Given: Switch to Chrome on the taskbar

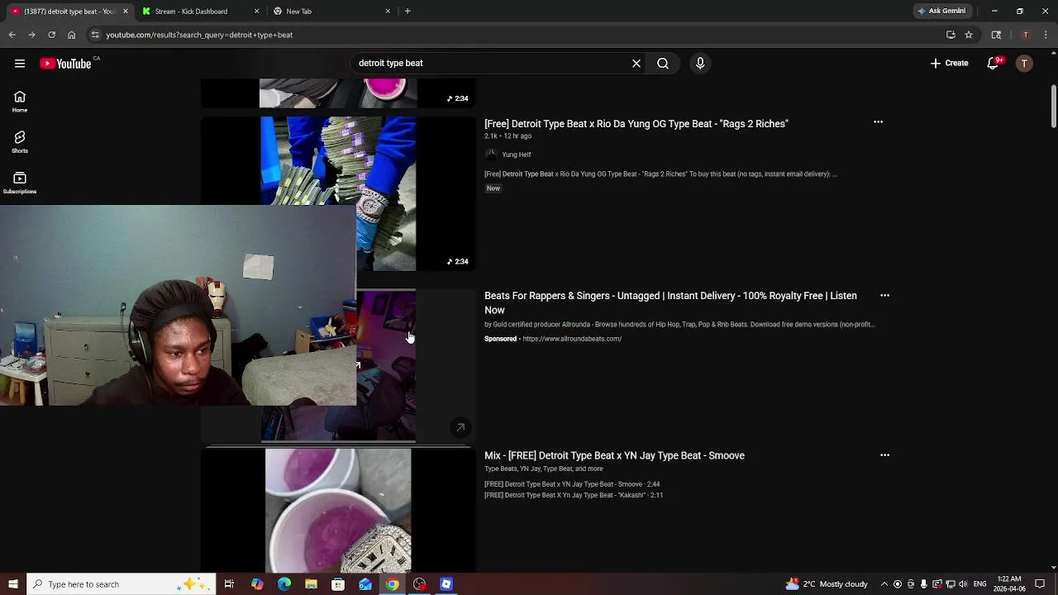Looking at the screenshot, I should click(x=393, y=584).
